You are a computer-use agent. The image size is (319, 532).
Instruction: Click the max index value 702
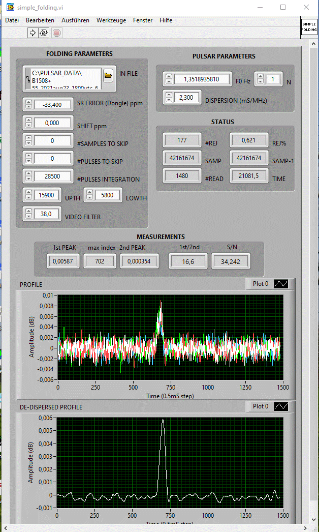click(100, 261)
